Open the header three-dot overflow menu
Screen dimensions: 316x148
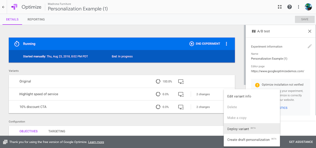click(298, 7)
